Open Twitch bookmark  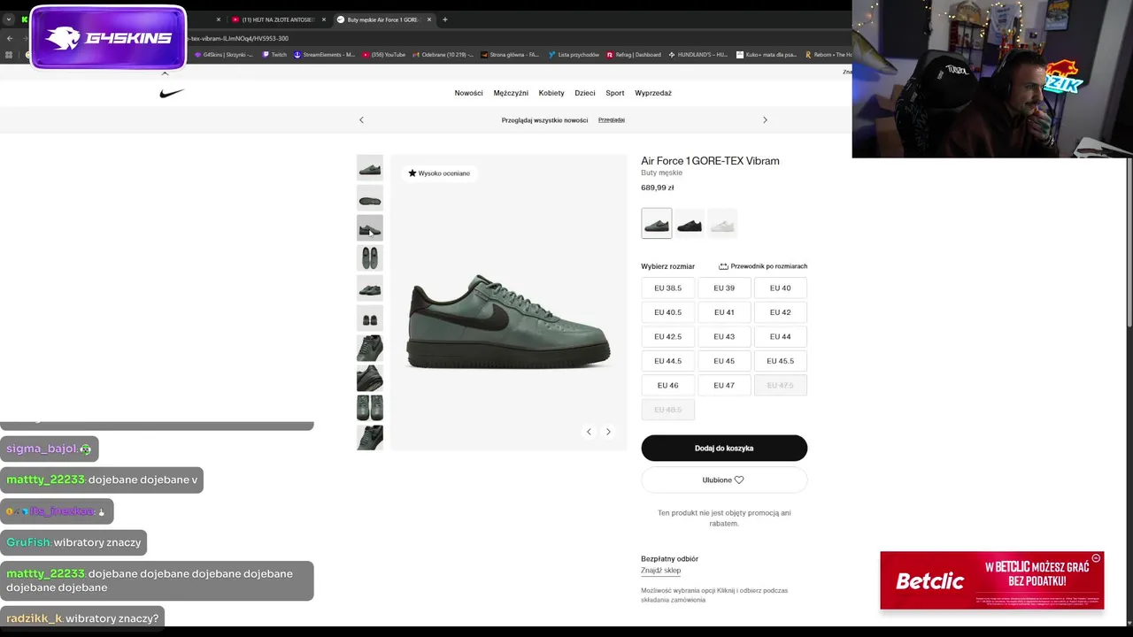274,55
